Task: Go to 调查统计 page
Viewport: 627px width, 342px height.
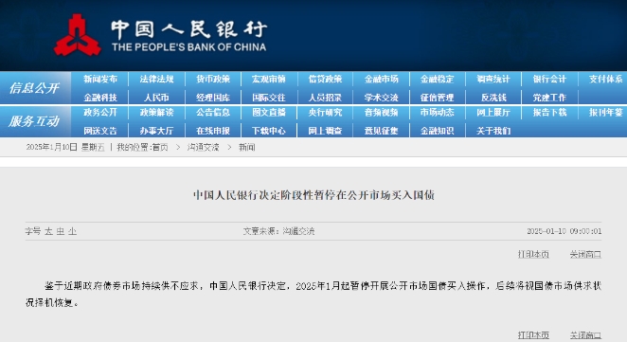Action: pyautogui.click(x=493, y=80)
